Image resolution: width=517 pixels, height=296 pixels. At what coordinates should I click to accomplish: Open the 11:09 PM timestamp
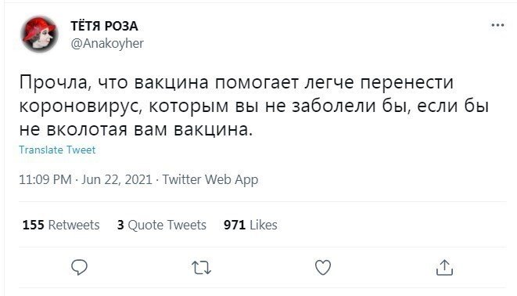pyautogui.click(x=45, y=179)
